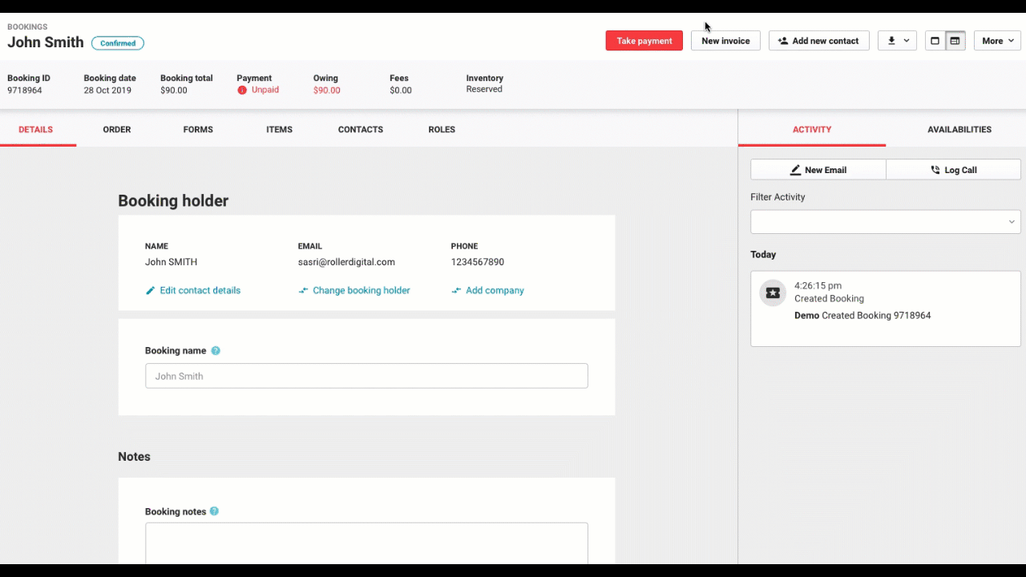Select the ACTIVITY panel tab
The width and height of the screenshot is (1026, 577).
coord(812,129)
